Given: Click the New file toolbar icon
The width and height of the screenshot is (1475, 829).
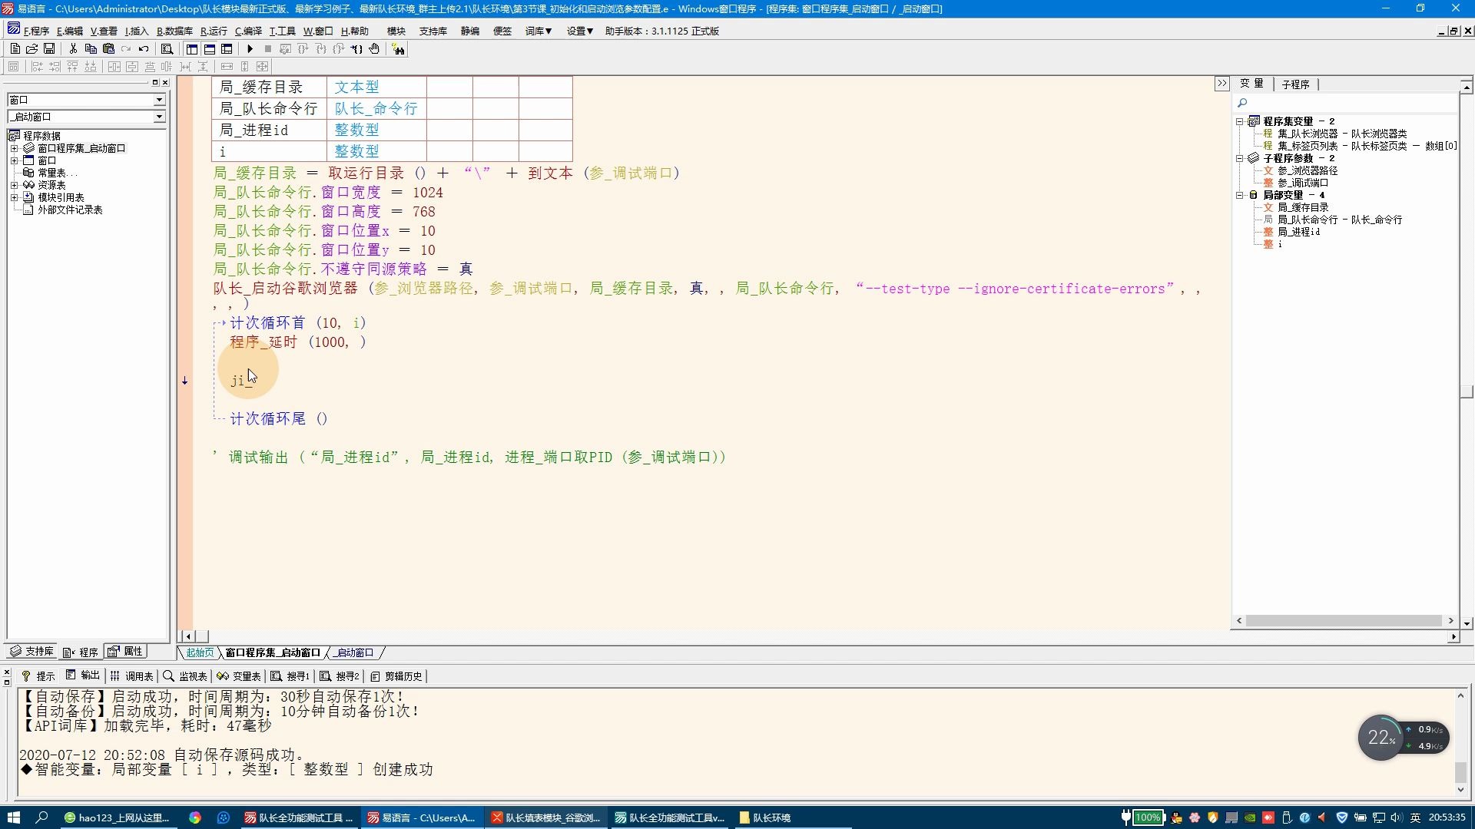Looking at the screenshot, I should point(15,48).
